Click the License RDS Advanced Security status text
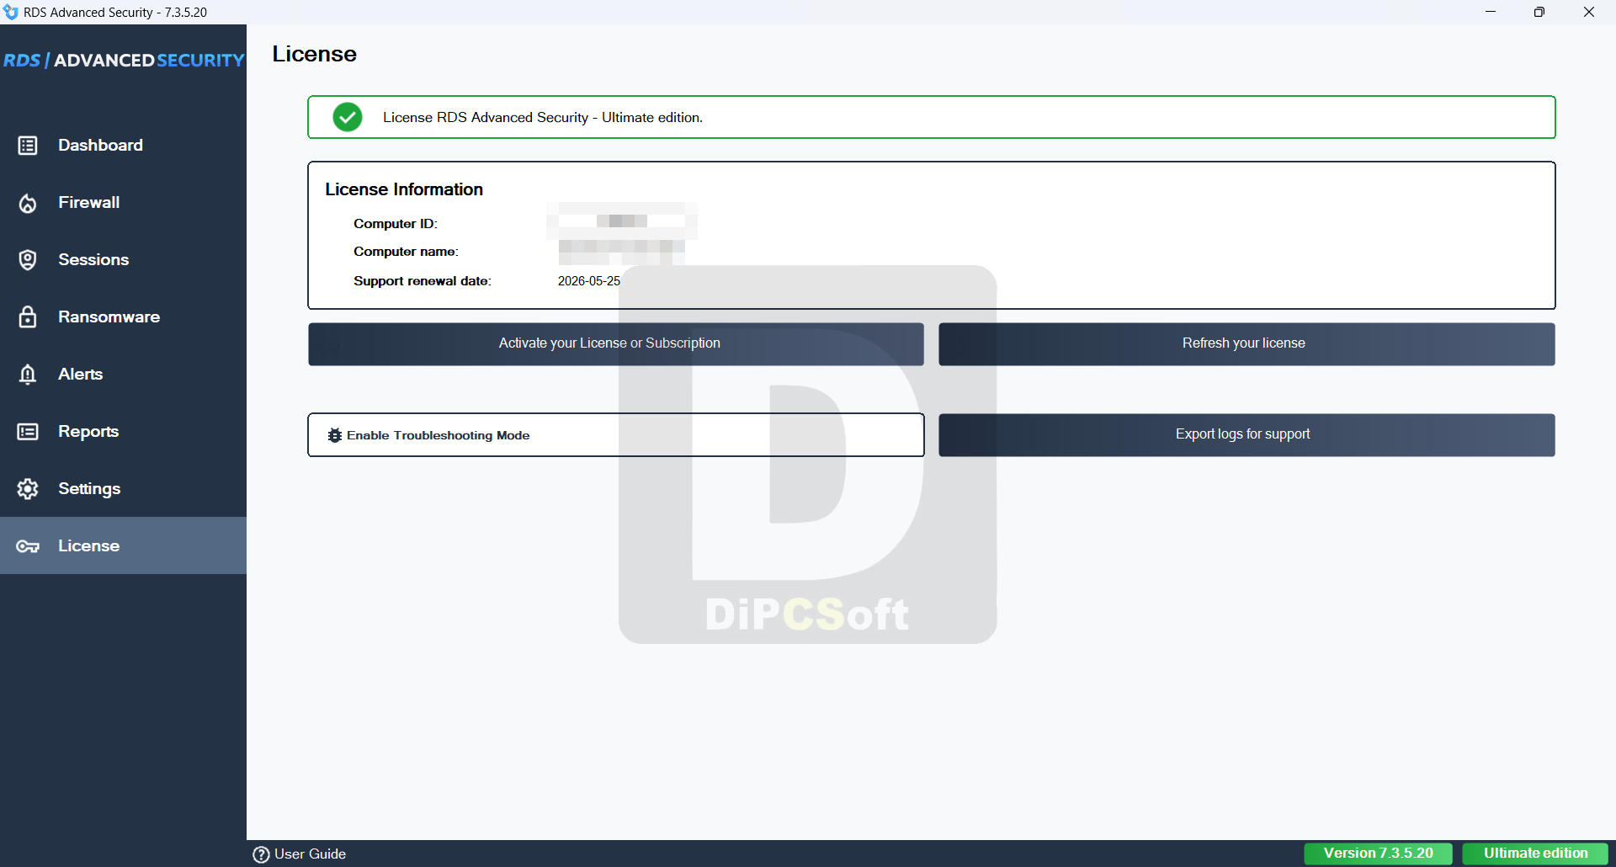The image size is (1616, 867). click(543, 118)
